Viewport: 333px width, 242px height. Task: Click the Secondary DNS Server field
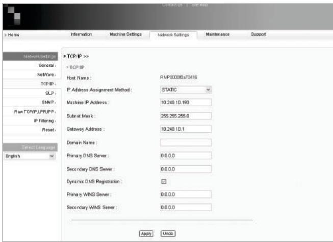186,169
